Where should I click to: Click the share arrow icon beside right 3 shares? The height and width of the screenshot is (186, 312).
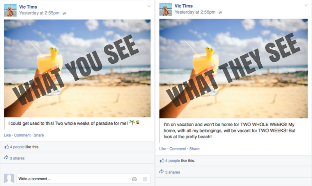161,172
